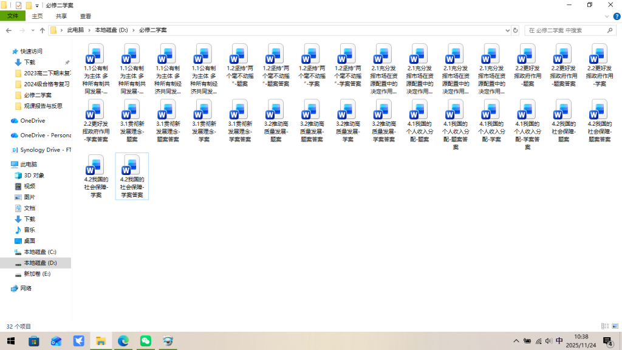Switch to large icons view in status bar
622x350 pixels.
click(616, 326)
